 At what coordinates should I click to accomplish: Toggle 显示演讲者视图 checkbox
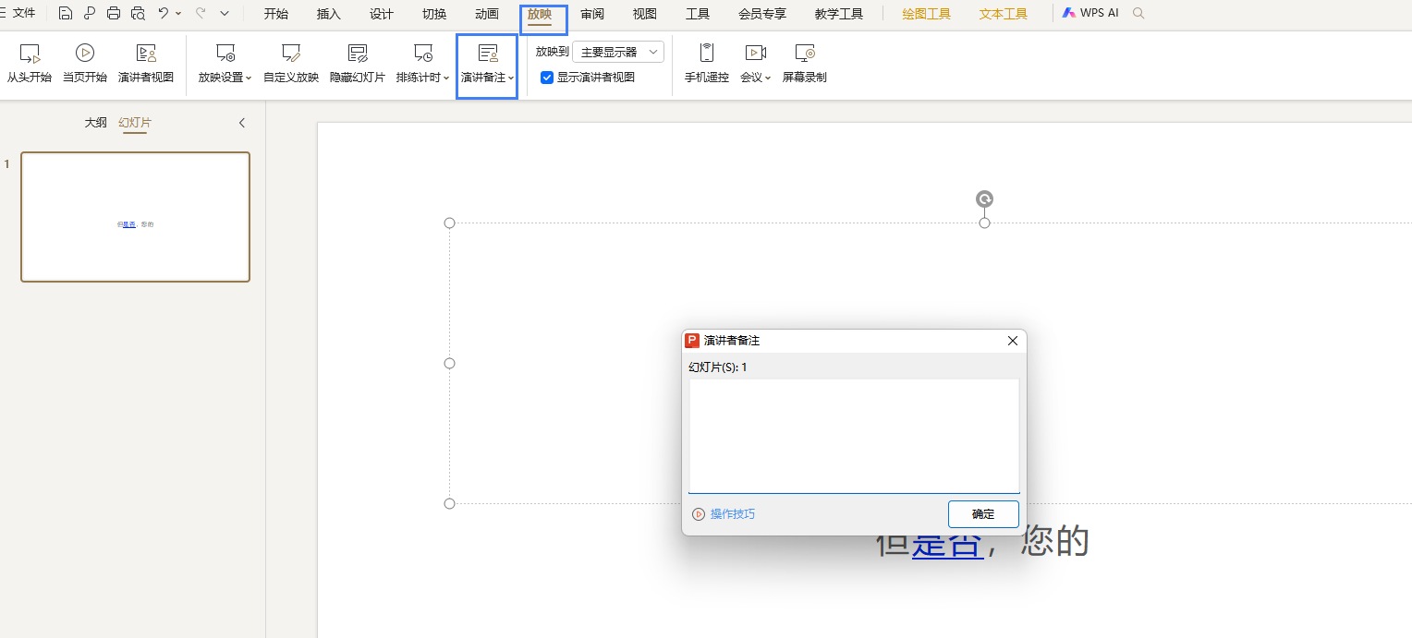[x=547, y=78]
